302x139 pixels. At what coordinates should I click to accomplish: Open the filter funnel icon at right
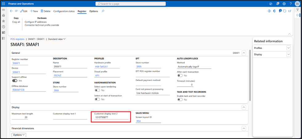coord(298,10)
